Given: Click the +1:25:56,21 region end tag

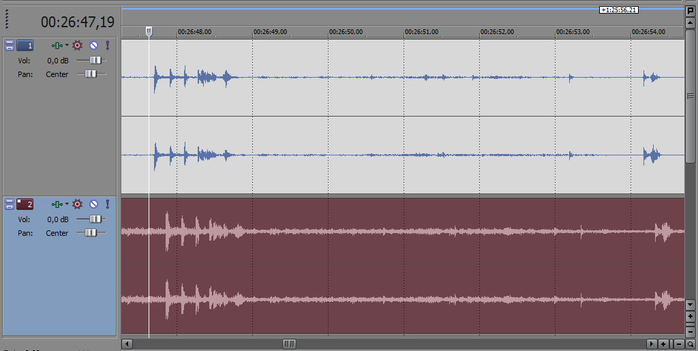Looking at the screenshot, I should [619, 10].
